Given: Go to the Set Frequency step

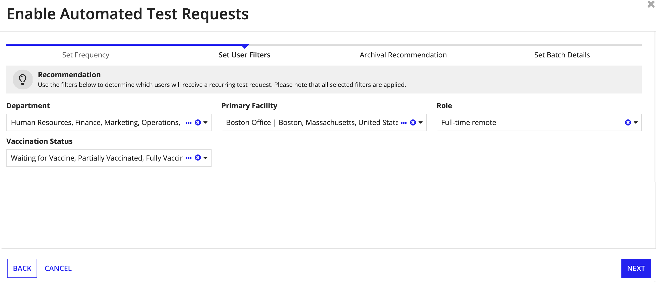Looking at the screenshot, I should (86, 55).
